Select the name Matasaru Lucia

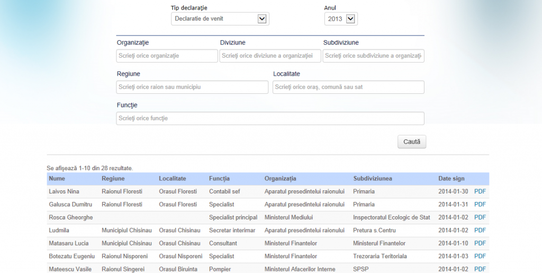[x=69, y=243]
